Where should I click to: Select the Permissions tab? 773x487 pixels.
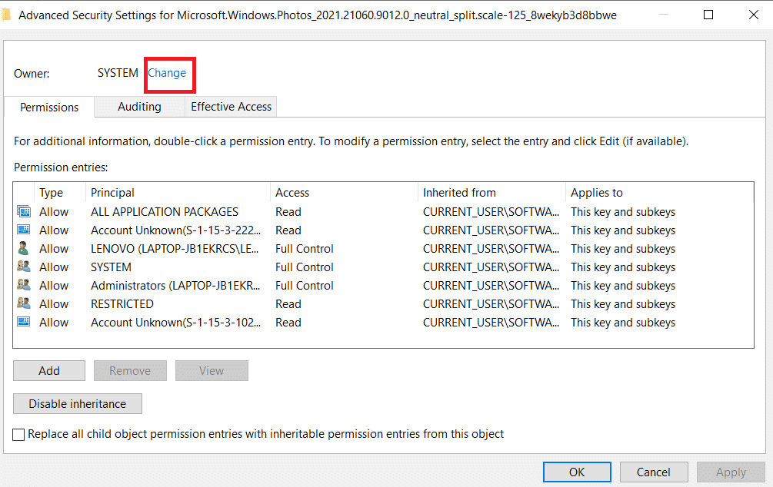pyautogui.click(x=49, y=108)
